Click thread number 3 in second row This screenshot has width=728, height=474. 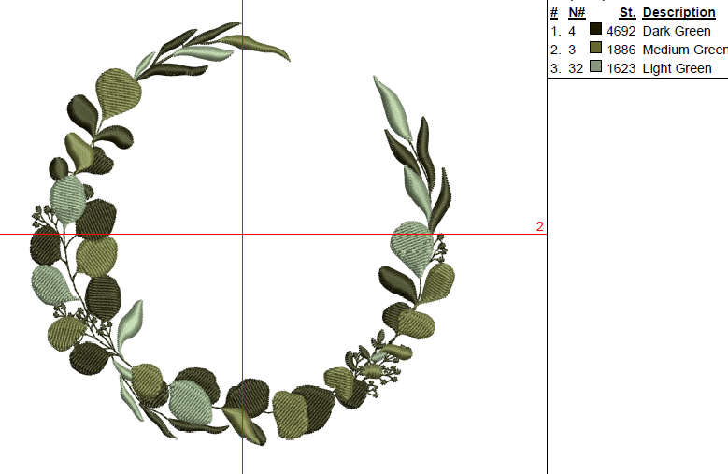[x=572, y=50]
